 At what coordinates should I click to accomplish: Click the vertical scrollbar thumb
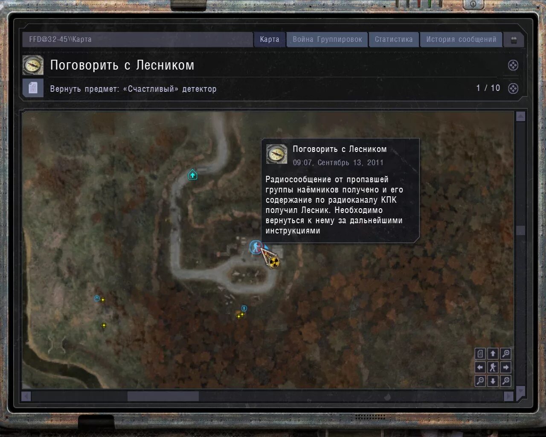520,230
